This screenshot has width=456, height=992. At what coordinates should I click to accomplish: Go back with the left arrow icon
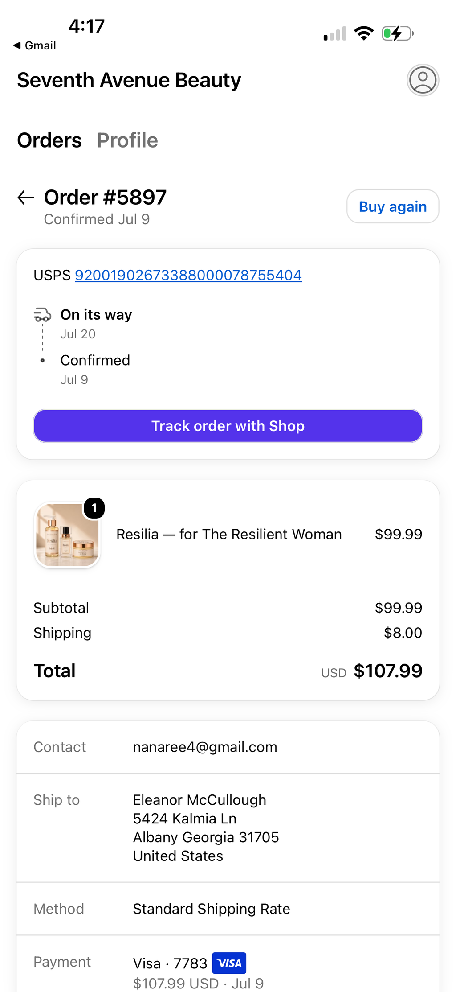click(26, 198)
